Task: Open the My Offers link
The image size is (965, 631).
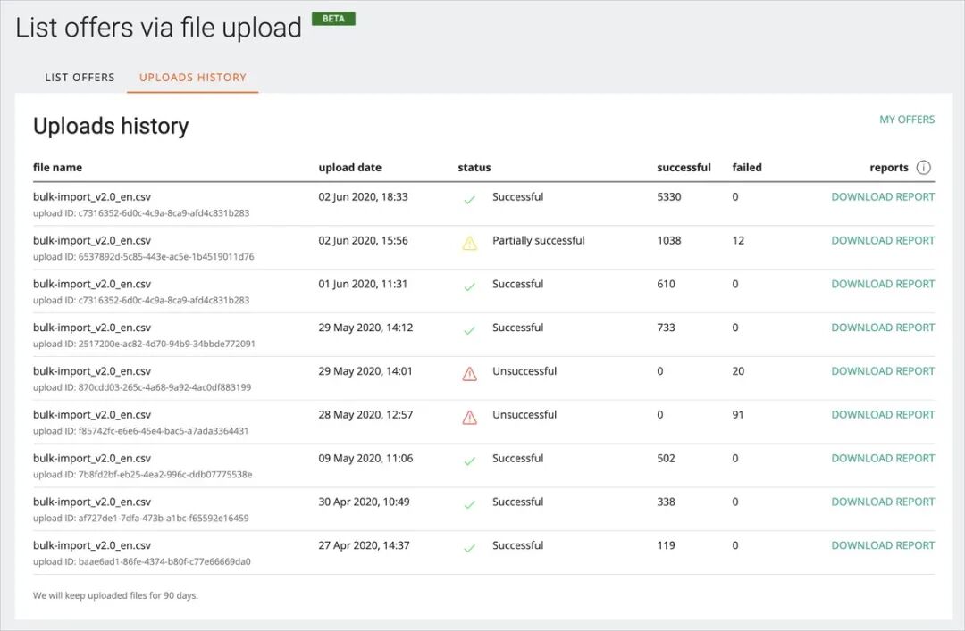Action: 907,120
